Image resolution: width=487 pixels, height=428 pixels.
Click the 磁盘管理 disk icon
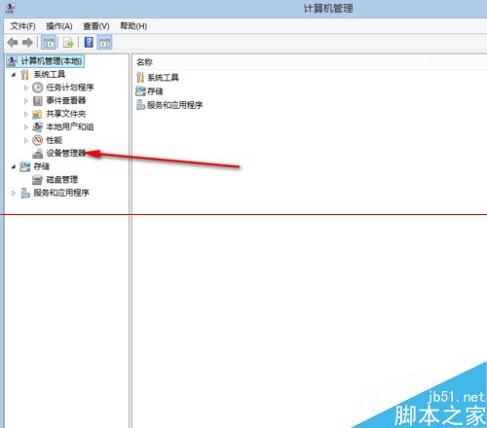(37, 180)
